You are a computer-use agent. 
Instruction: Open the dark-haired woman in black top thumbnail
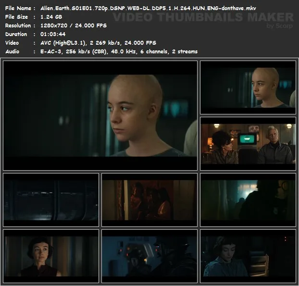51,256
